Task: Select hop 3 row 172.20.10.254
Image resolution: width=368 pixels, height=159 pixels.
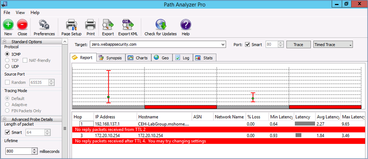Action: coord(219,135)
